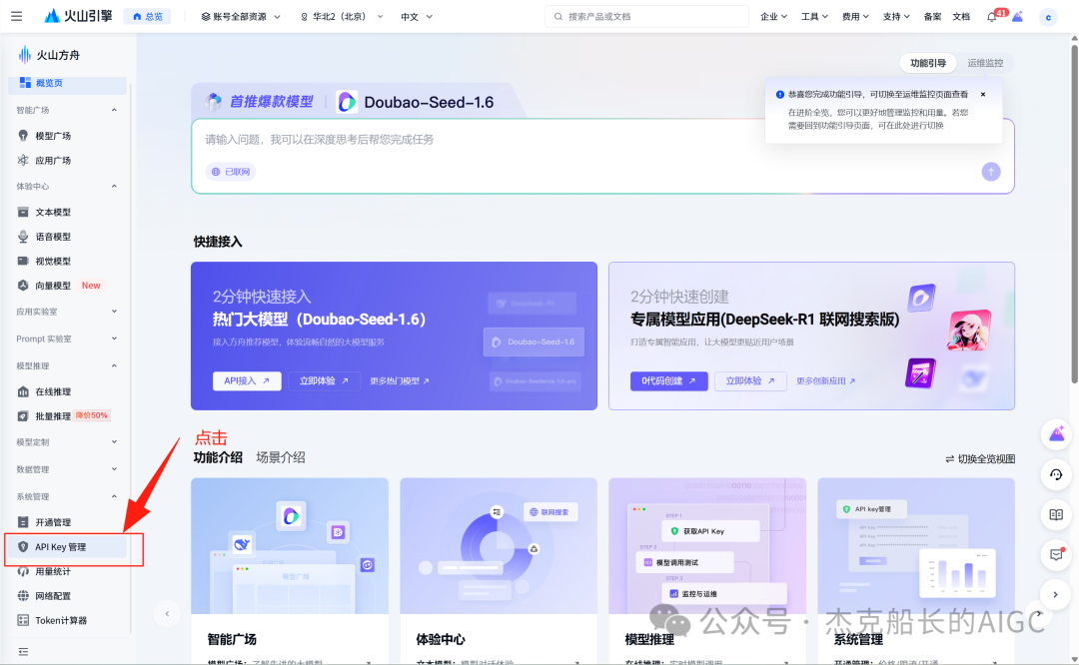
Task: Click the 应用广场 sidebar icon
Action: pyautogui.click(x=23, y=160)
